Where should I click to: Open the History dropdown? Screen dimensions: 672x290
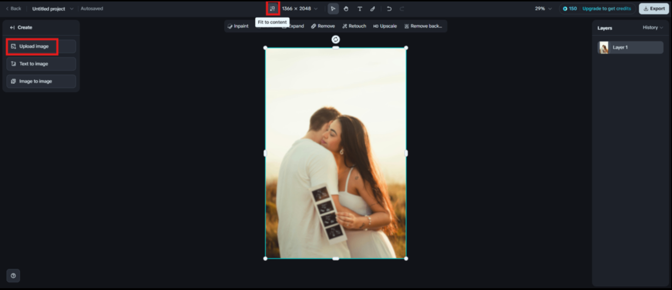653,27
